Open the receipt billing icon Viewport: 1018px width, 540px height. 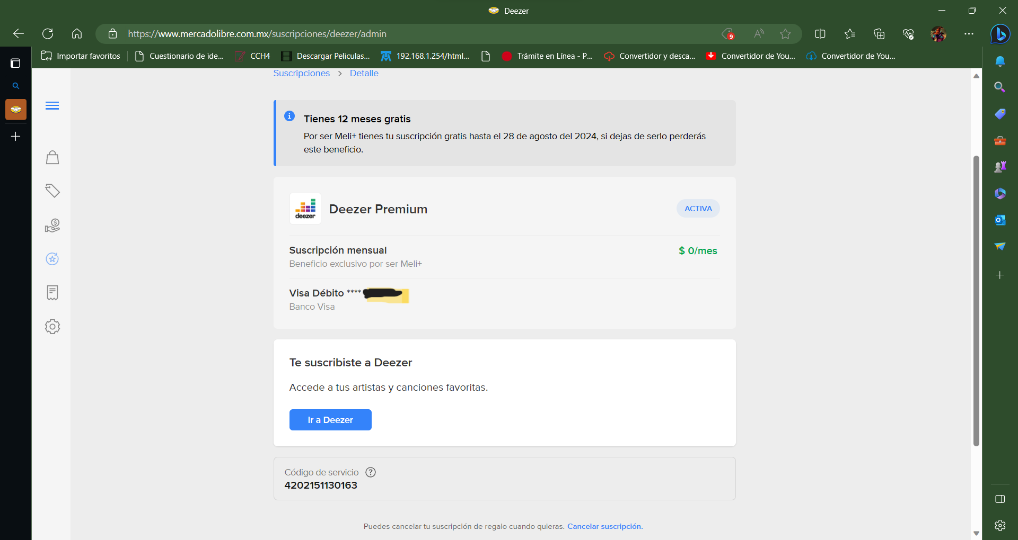click(x=52, y=293)
